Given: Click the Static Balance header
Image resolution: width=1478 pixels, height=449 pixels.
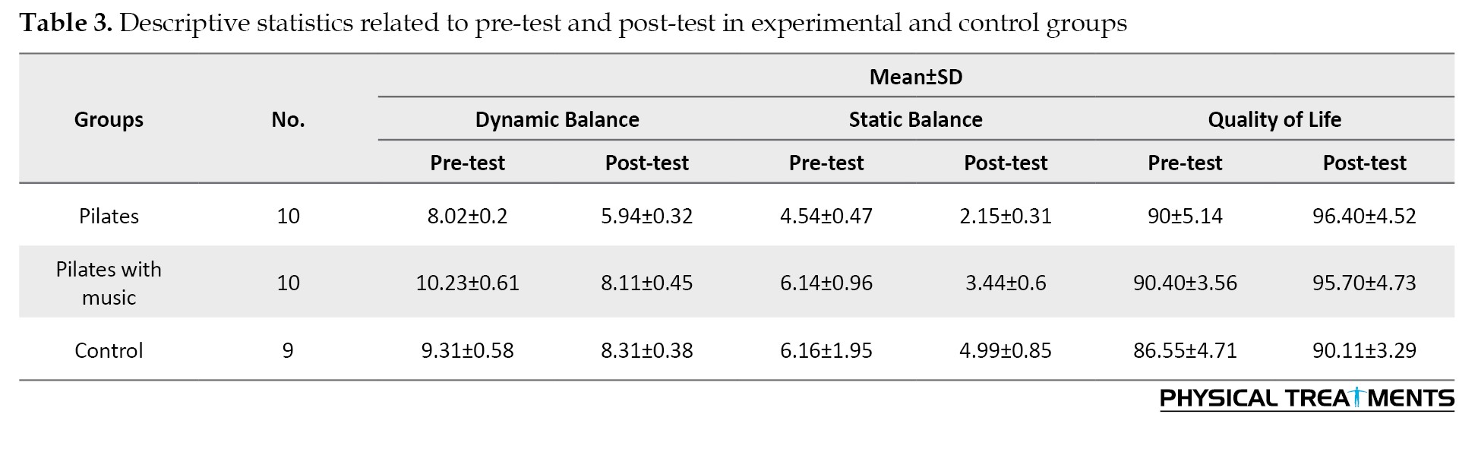Looking at the screenshot, I should tap(916, 119).
